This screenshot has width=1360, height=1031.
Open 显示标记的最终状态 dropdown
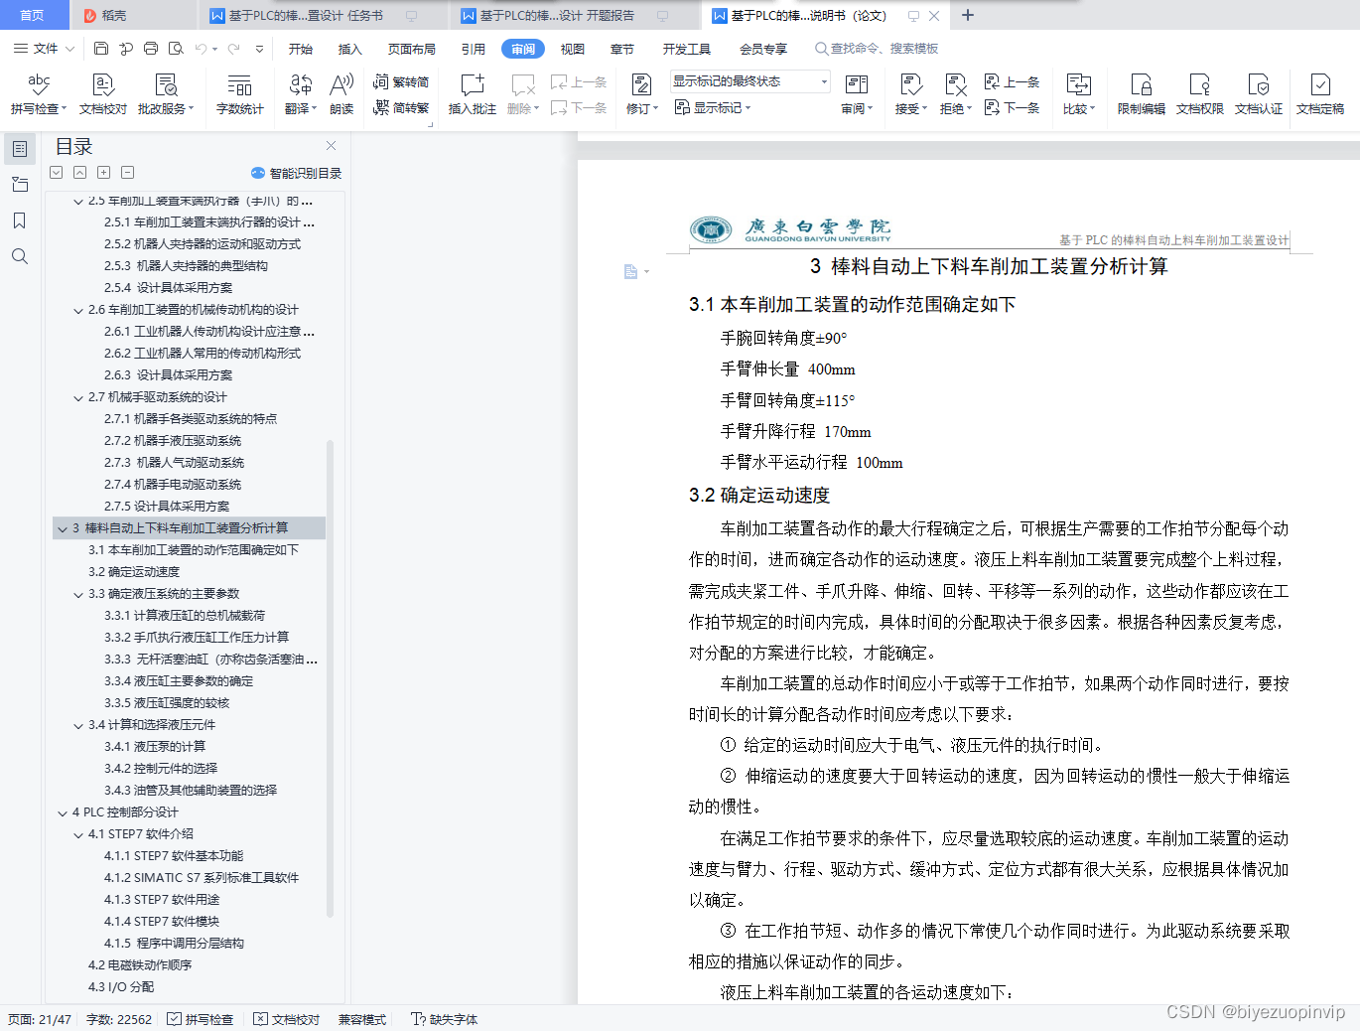750,81
